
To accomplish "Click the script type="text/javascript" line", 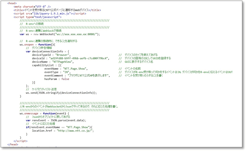I will pos(37,17).
